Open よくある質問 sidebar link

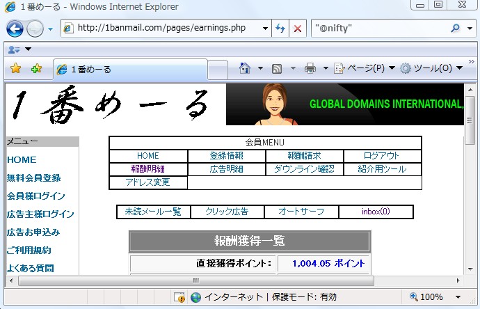point(31,268)
